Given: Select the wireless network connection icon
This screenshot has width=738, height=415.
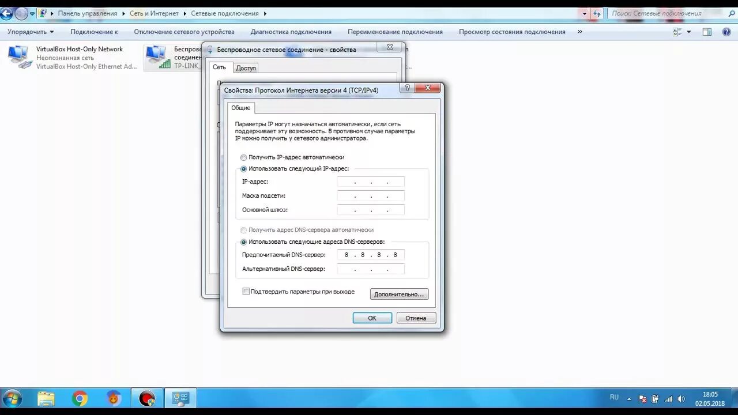Looking at the screenshot, I should (x=158, y=58).
